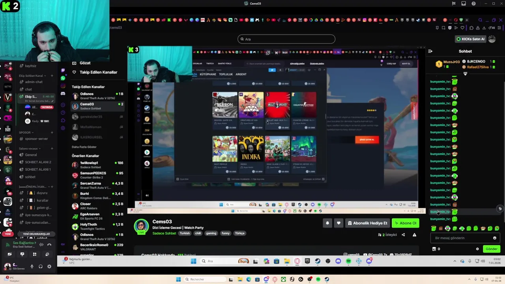Click the Abone Ol button
Screen dimensions: 505x284
pos(405,223)
